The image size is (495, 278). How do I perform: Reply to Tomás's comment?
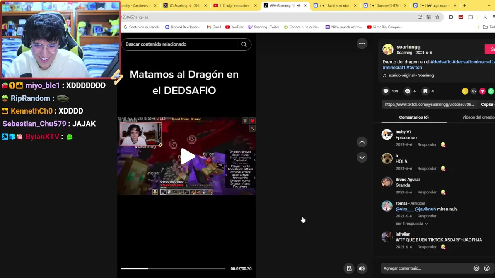(427, 216)
